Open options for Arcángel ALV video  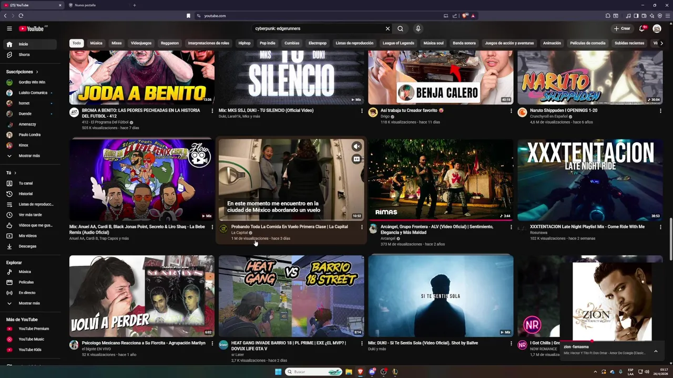click(x=511, y=227)
